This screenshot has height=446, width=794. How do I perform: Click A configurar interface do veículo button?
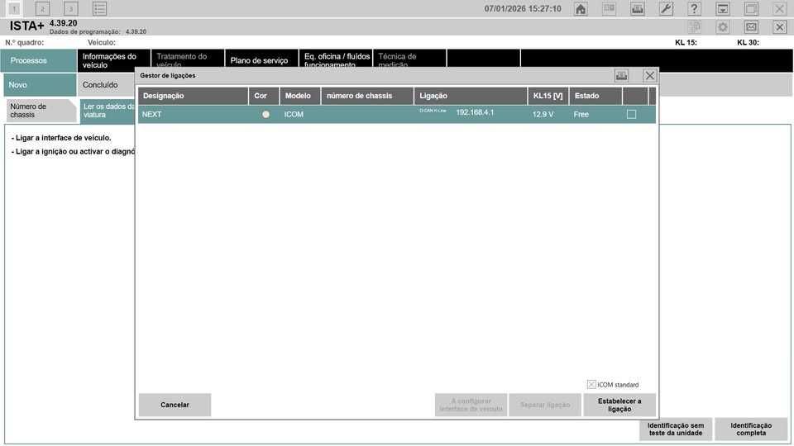471,405
